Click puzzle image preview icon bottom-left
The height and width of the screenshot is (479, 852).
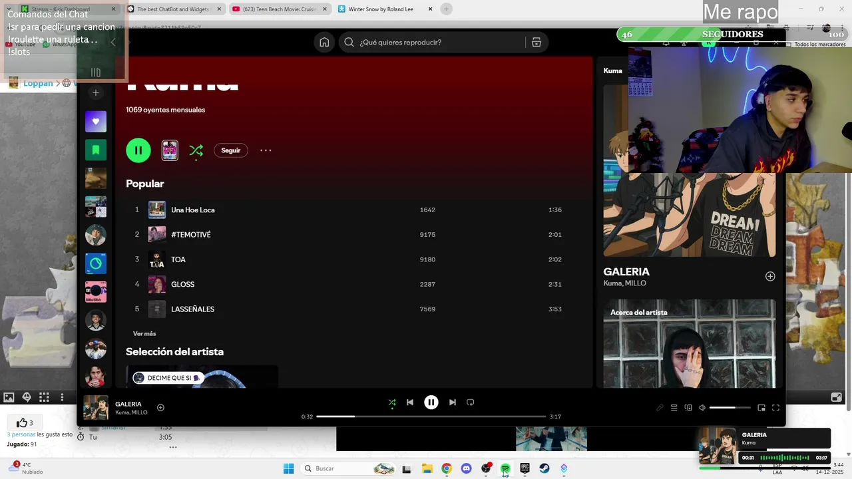click(x=9, y=397)
